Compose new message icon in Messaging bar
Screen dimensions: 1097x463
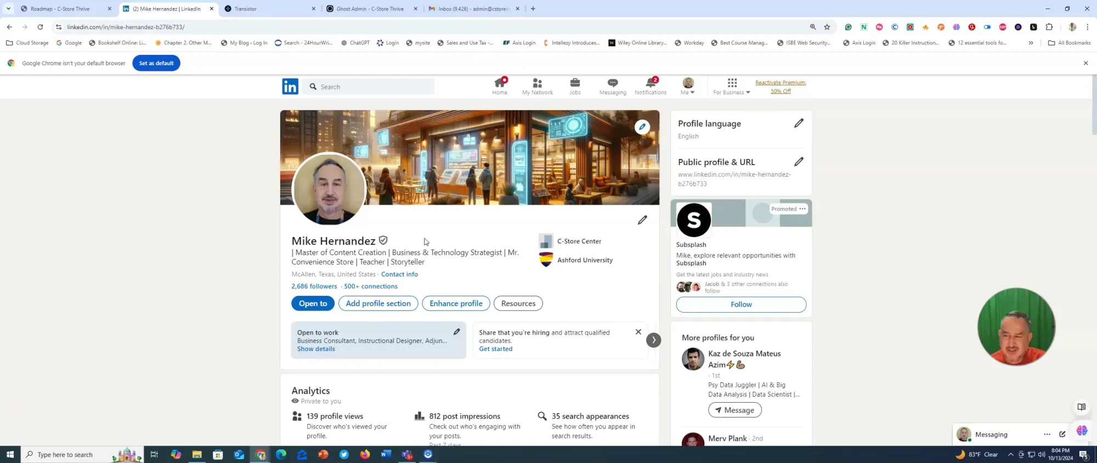click(1062, 434)
